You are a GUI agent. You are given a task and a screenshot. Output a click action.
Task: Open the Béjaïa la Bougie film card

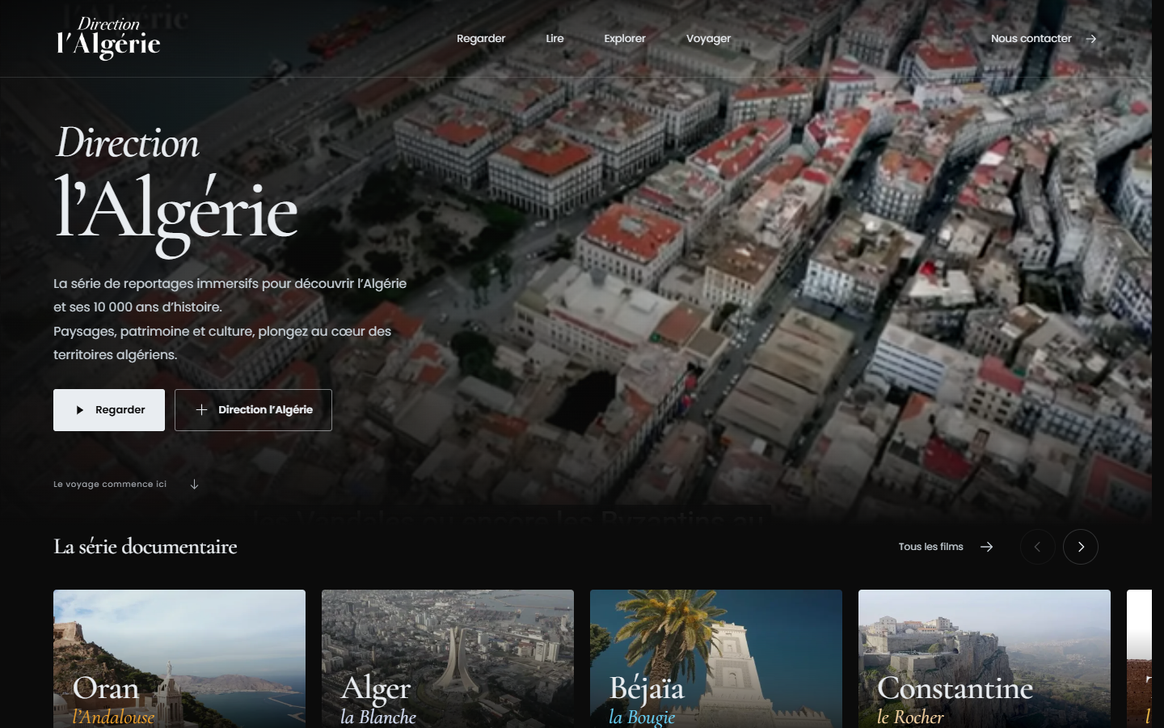tap(716, 658)
